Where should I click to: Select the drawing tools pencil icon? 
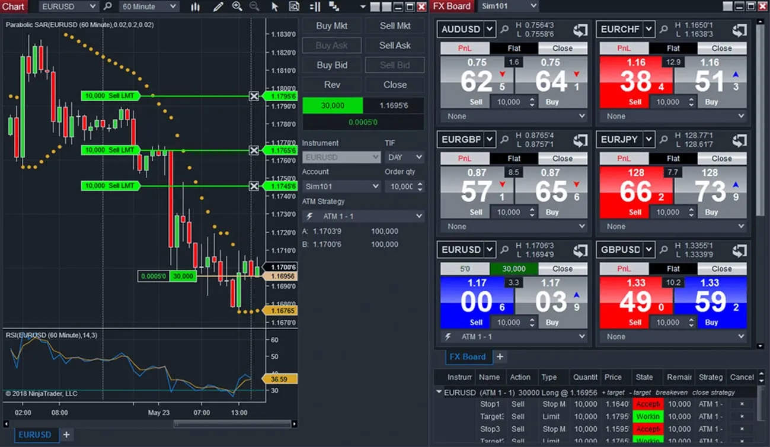click(x=218, y=7)
